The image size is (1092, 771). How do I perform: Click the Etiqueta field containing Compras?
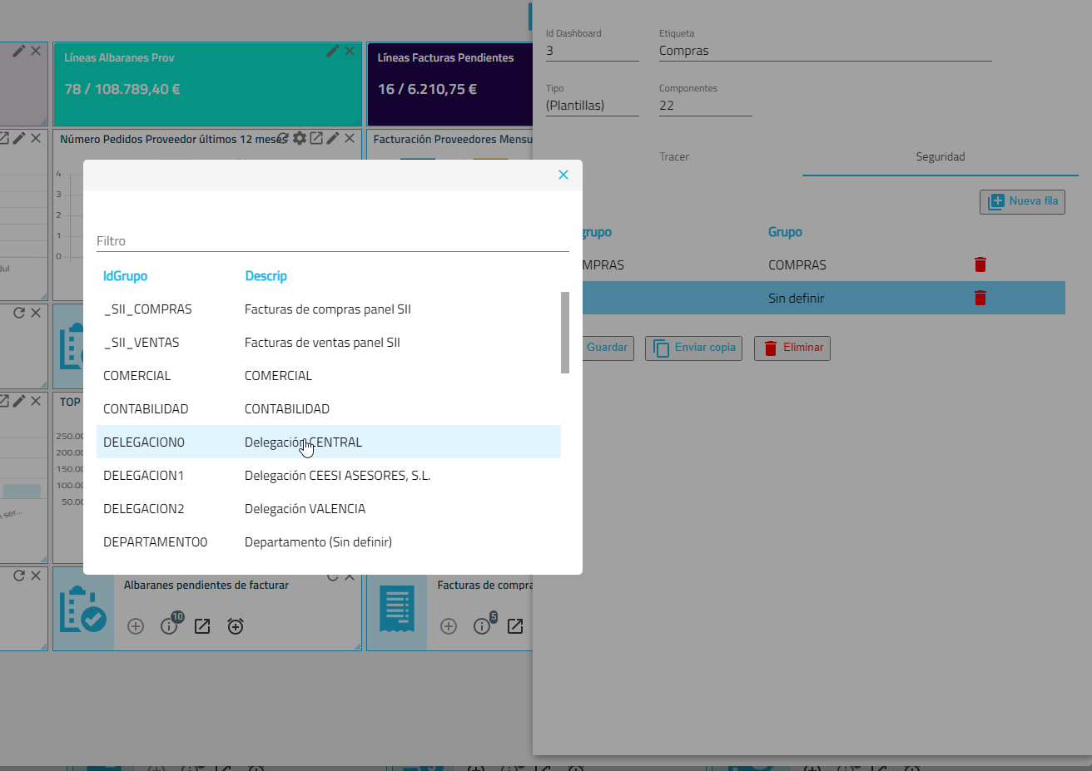(x=826, y=51)
